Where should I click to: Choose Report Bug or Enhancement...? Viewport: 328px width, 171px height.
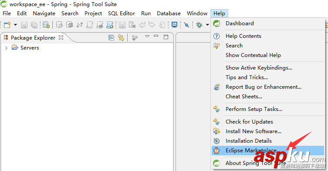pos(268,87)
